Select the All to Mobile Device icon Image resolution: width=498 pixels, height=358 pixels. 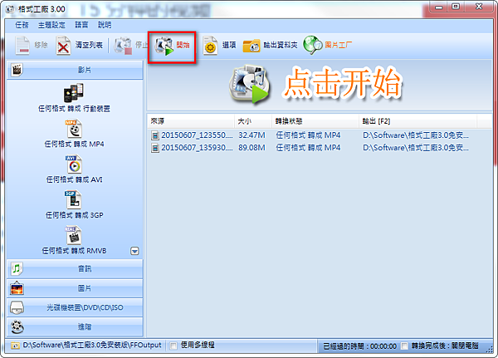click(74, 93)
